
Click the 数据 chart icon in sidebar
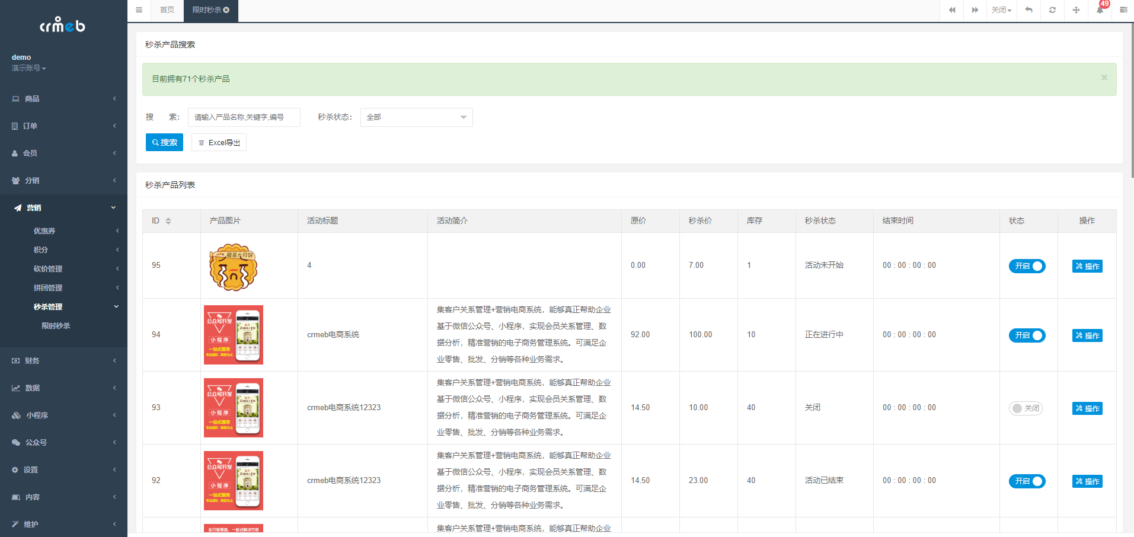15,388
